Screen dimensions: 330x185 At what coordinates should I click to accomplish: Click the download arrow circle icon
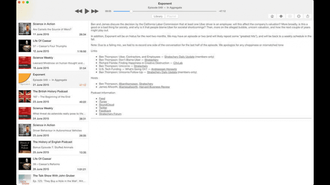pos(299,16)
